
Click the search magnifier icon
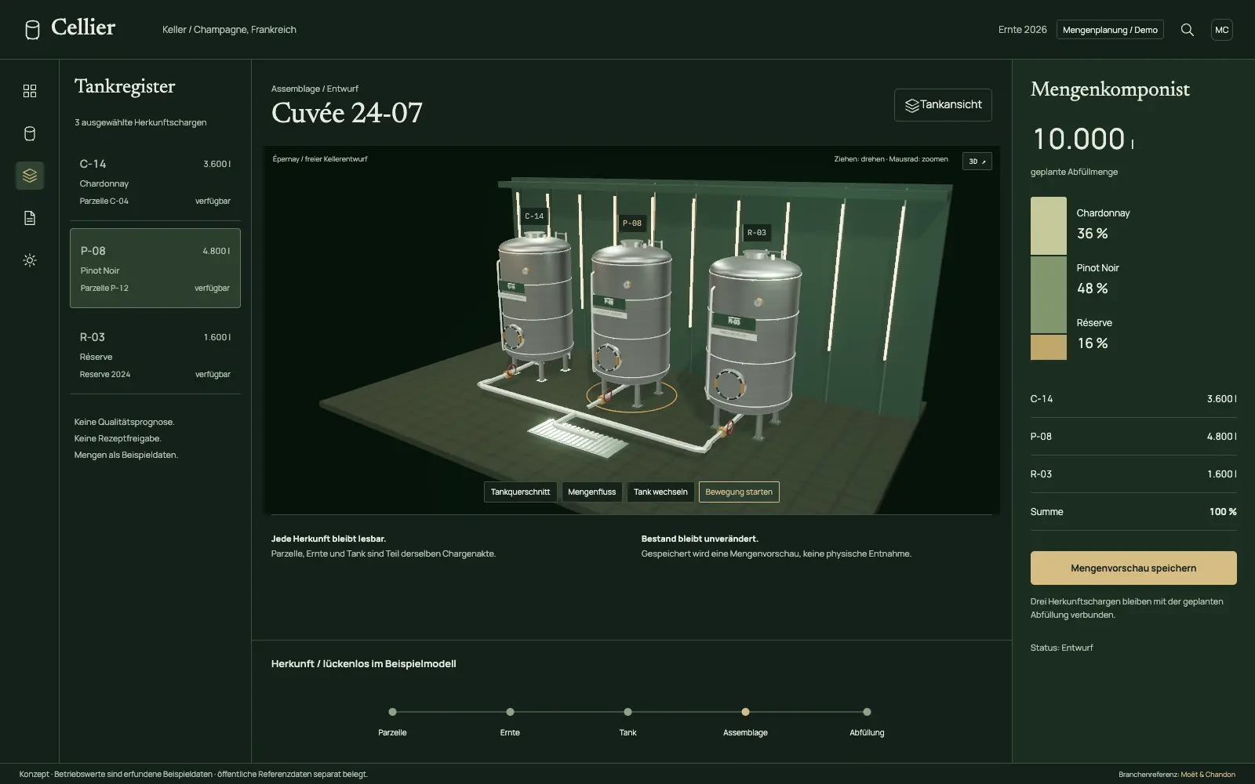[1188, 30]
